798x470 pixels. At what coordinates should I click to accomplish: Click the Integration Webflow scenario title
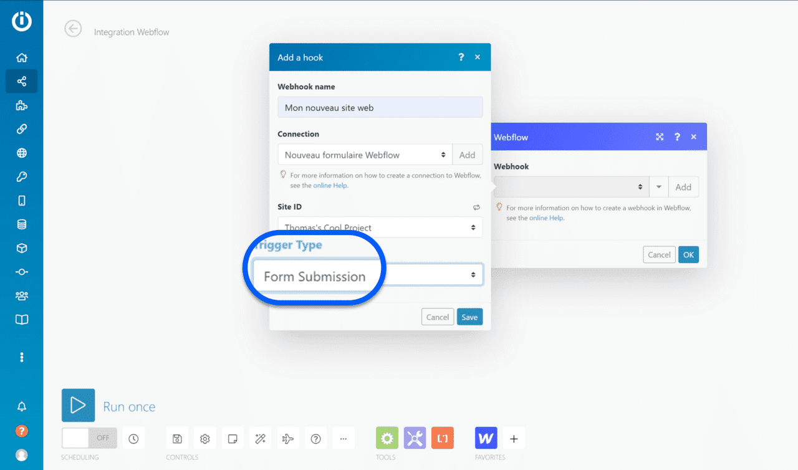coord(132,32)
